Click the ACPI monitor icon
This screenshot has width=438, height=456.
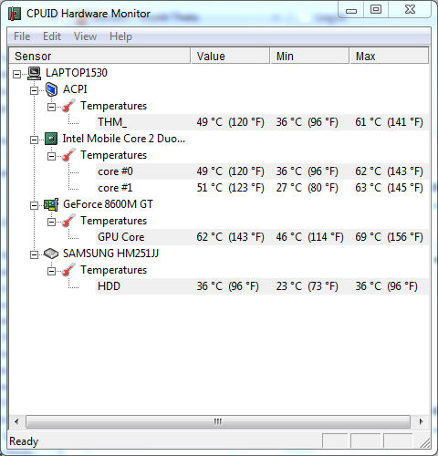click(51, 89)
